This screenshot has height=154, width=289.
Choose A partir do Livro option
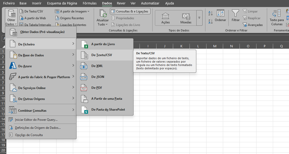105,44
